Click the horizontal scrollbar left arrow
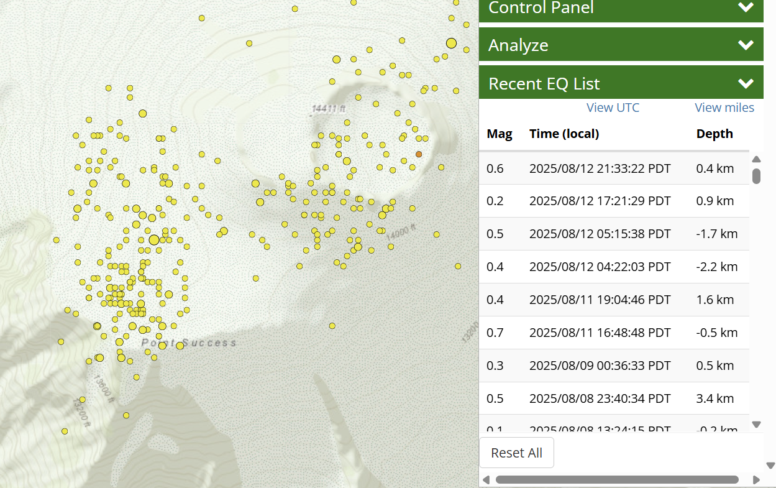 click(x=486, y=479)
